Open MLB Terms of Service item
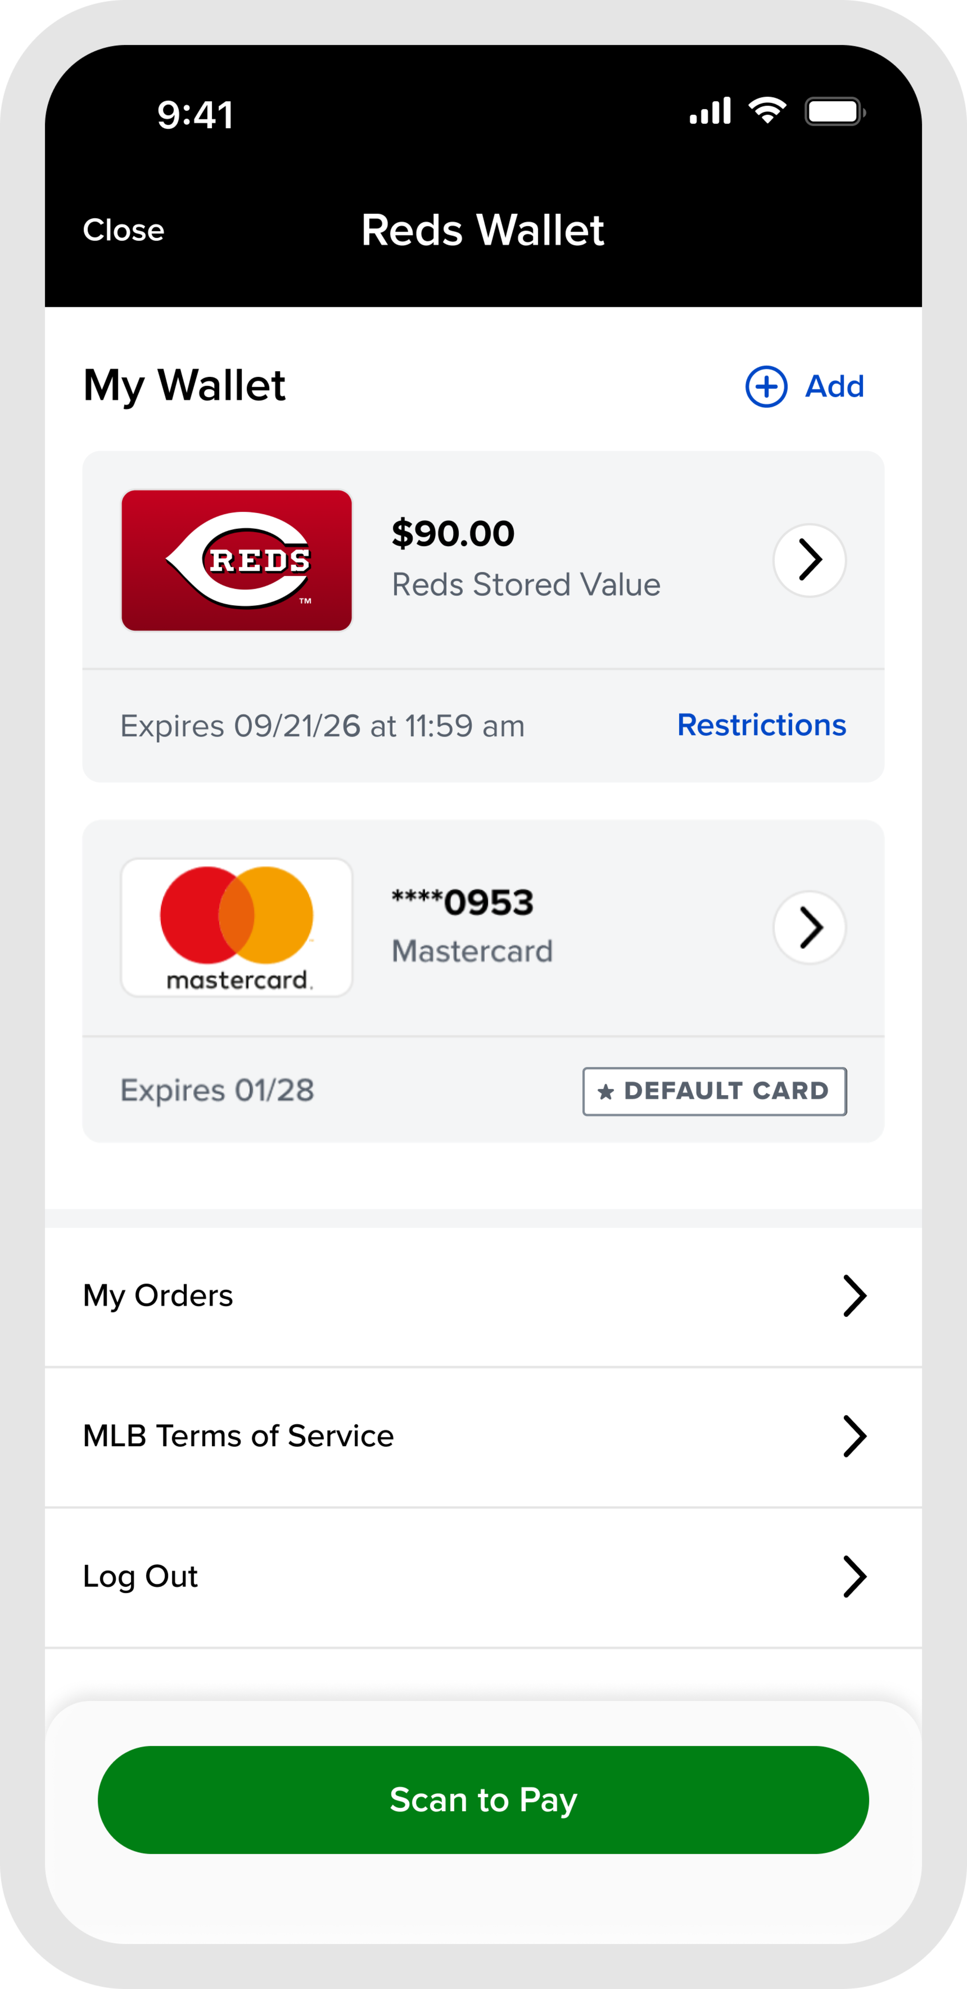This screenshot has height=1989, width=967. point(239,1436)
